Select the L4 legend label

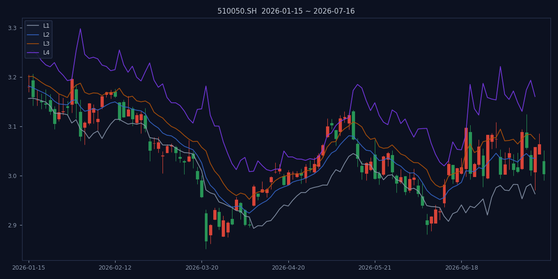[x=46, y=53]
